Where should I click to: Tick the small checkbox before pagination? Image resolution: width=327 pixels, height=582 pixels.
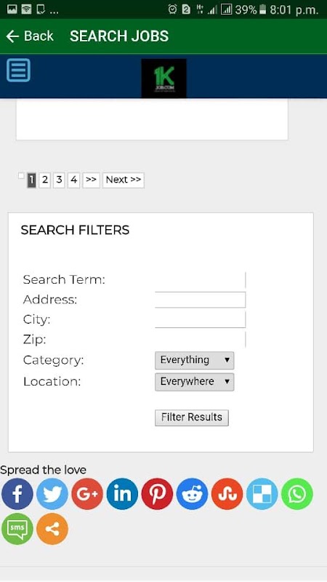[x=21, y=175]
